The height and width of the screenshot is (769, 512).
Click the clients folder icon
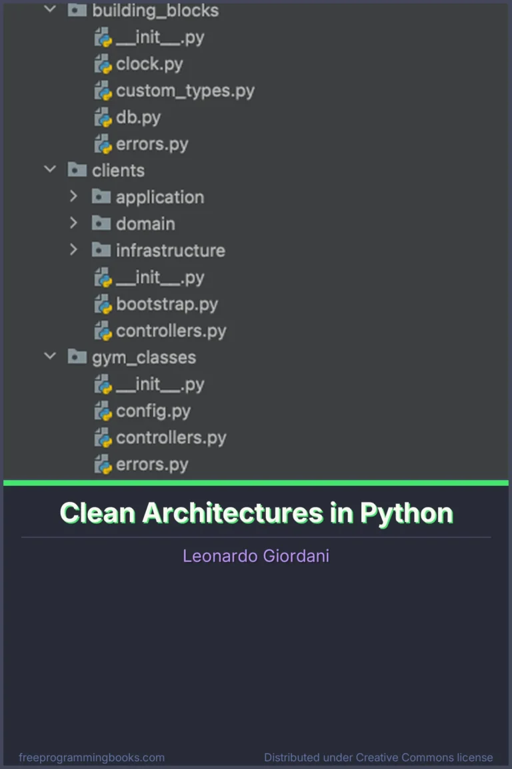click(77, 170)
